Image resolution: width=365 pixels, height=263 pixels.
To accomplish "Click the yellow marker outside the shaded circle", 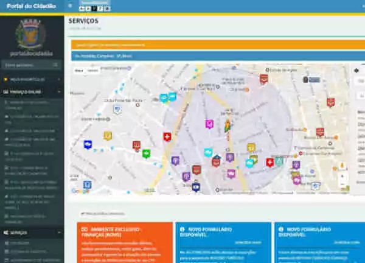I will click(x=108, y=136).
